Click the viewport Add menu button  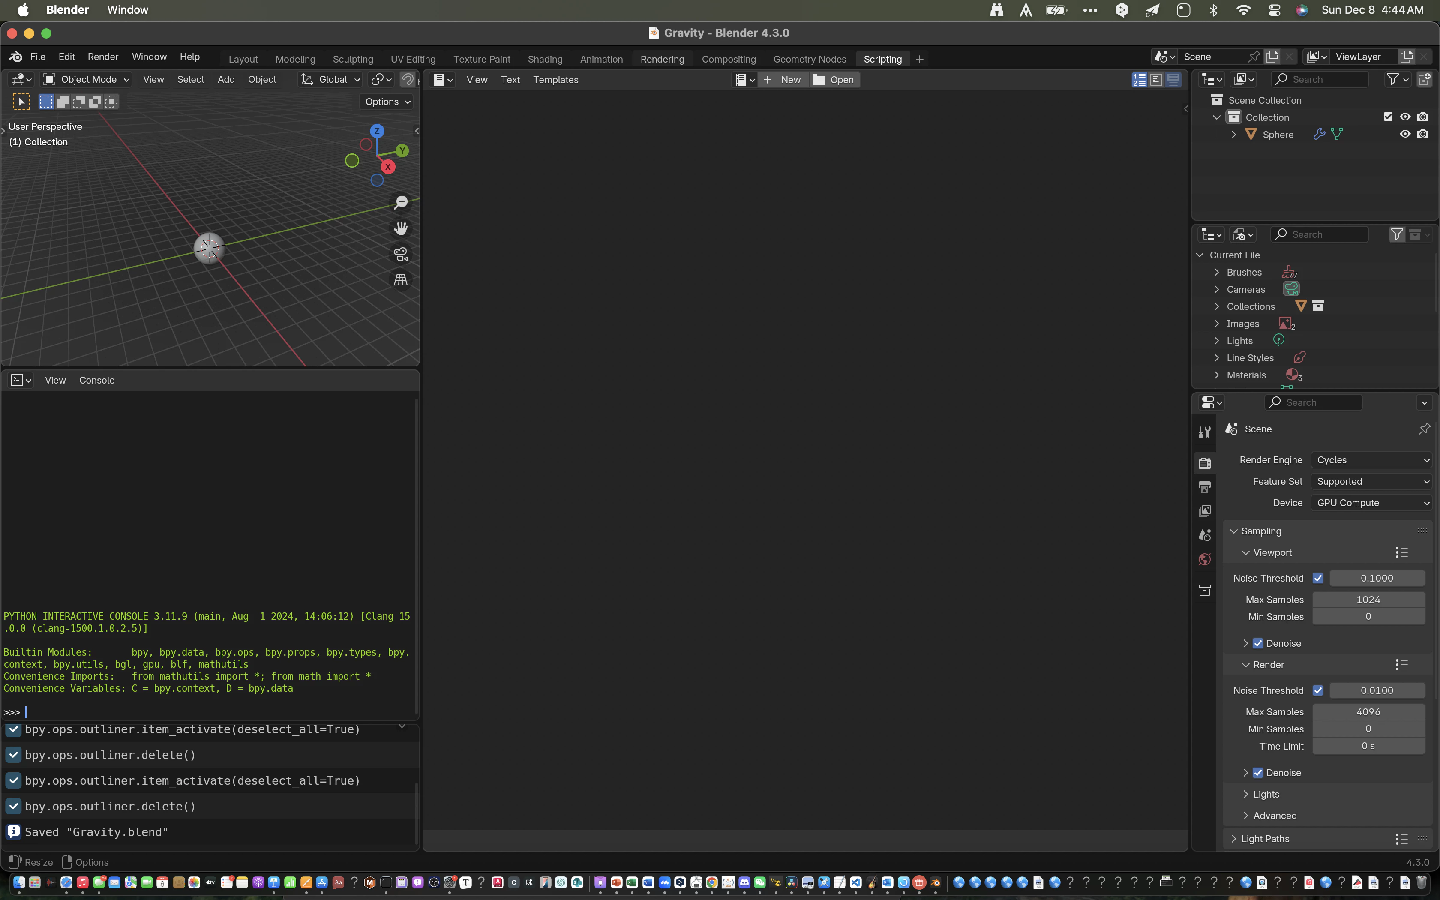226,79
